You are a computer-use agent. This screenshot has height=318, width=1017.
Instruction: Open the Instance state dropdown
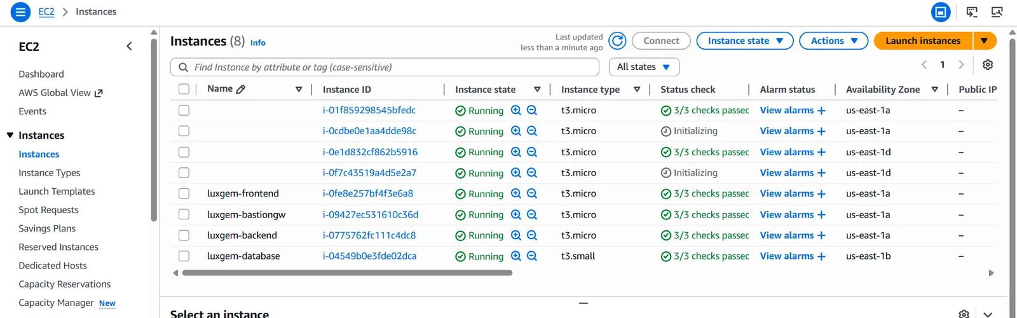click(745, 41)
